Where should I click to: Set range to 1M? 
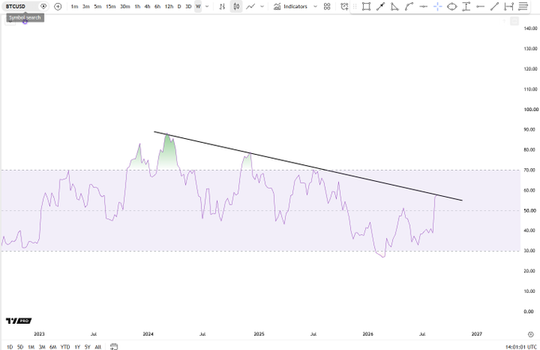31,347
